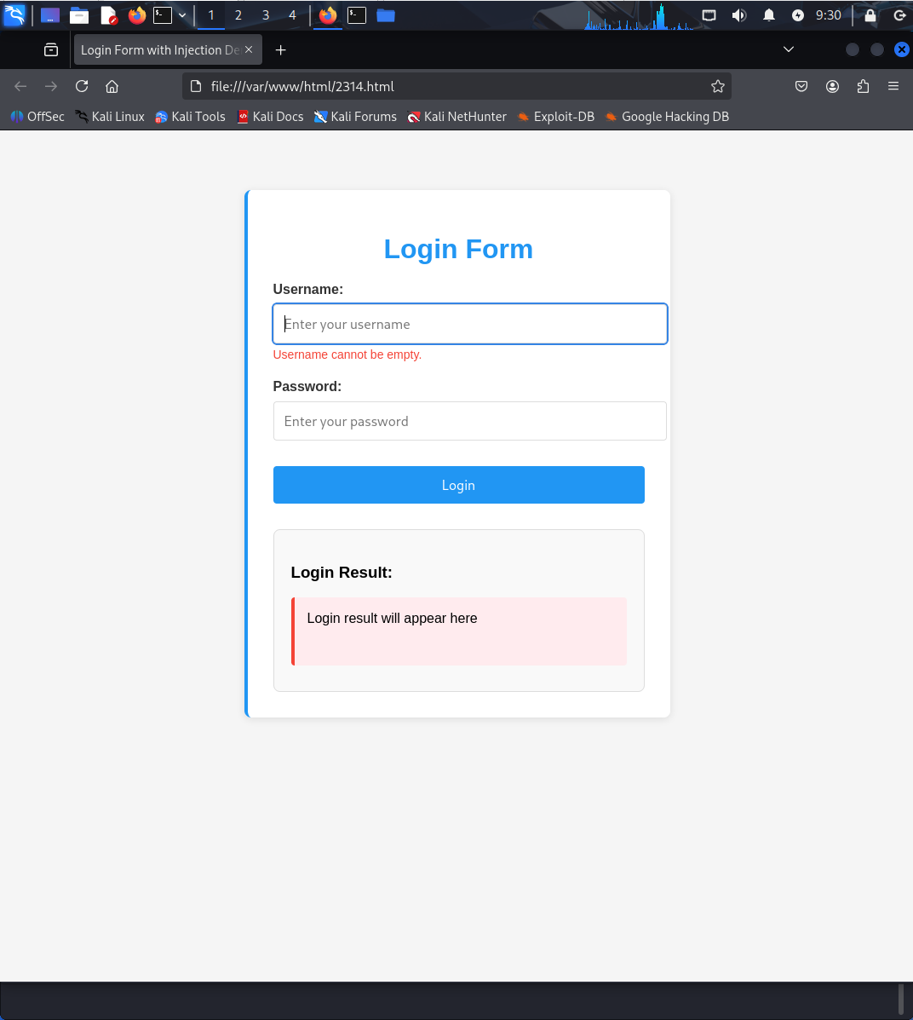Go back one page
The height and width of the screenshot is (1020, 913).
tap(20, 87)
